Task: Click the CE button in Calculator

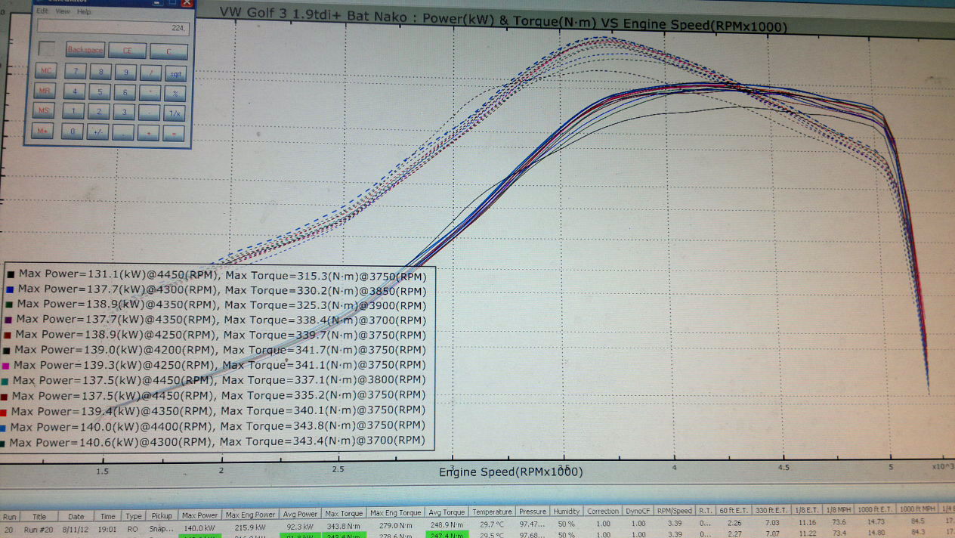Action: click(x=127, y=51)
